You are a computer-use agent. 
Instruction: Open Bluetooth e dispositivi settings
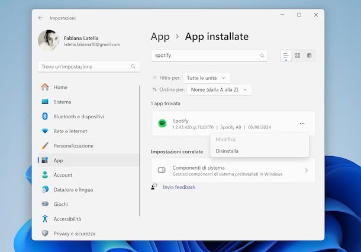point(88,117)
